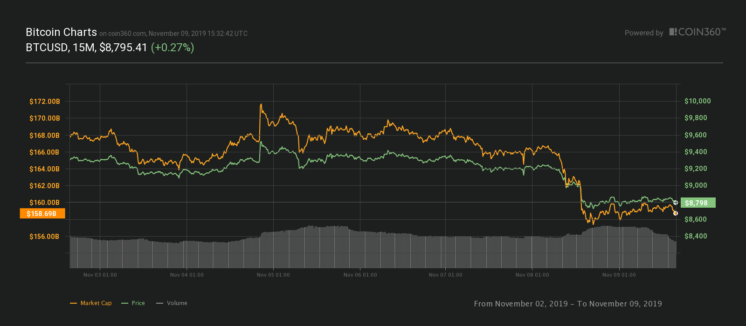Click the Nov 07 01:00 time label

pos(446,275)
